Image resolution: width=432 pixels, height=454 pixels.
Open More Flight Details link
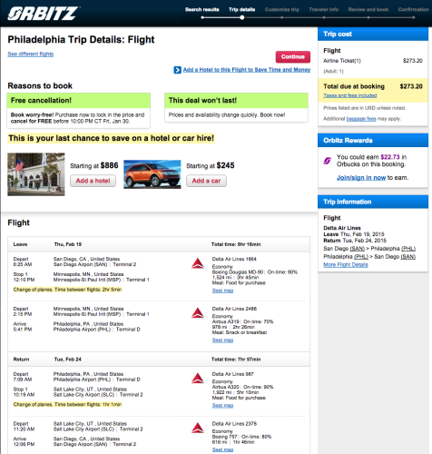(346, 265)
